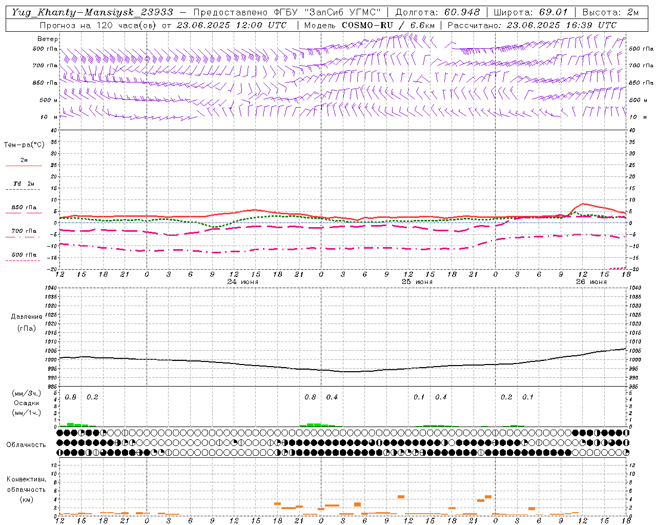Click the (мм/3ч.) precipitation unit label

(x=26, y=394)
